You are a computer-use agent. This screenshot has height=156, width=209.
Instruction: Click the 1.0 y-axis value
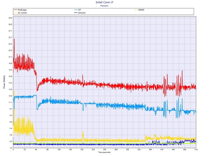[11, 148]
